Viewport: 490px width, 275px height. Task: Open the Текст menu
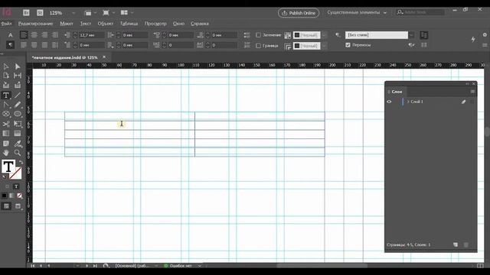tap(85, 24)
